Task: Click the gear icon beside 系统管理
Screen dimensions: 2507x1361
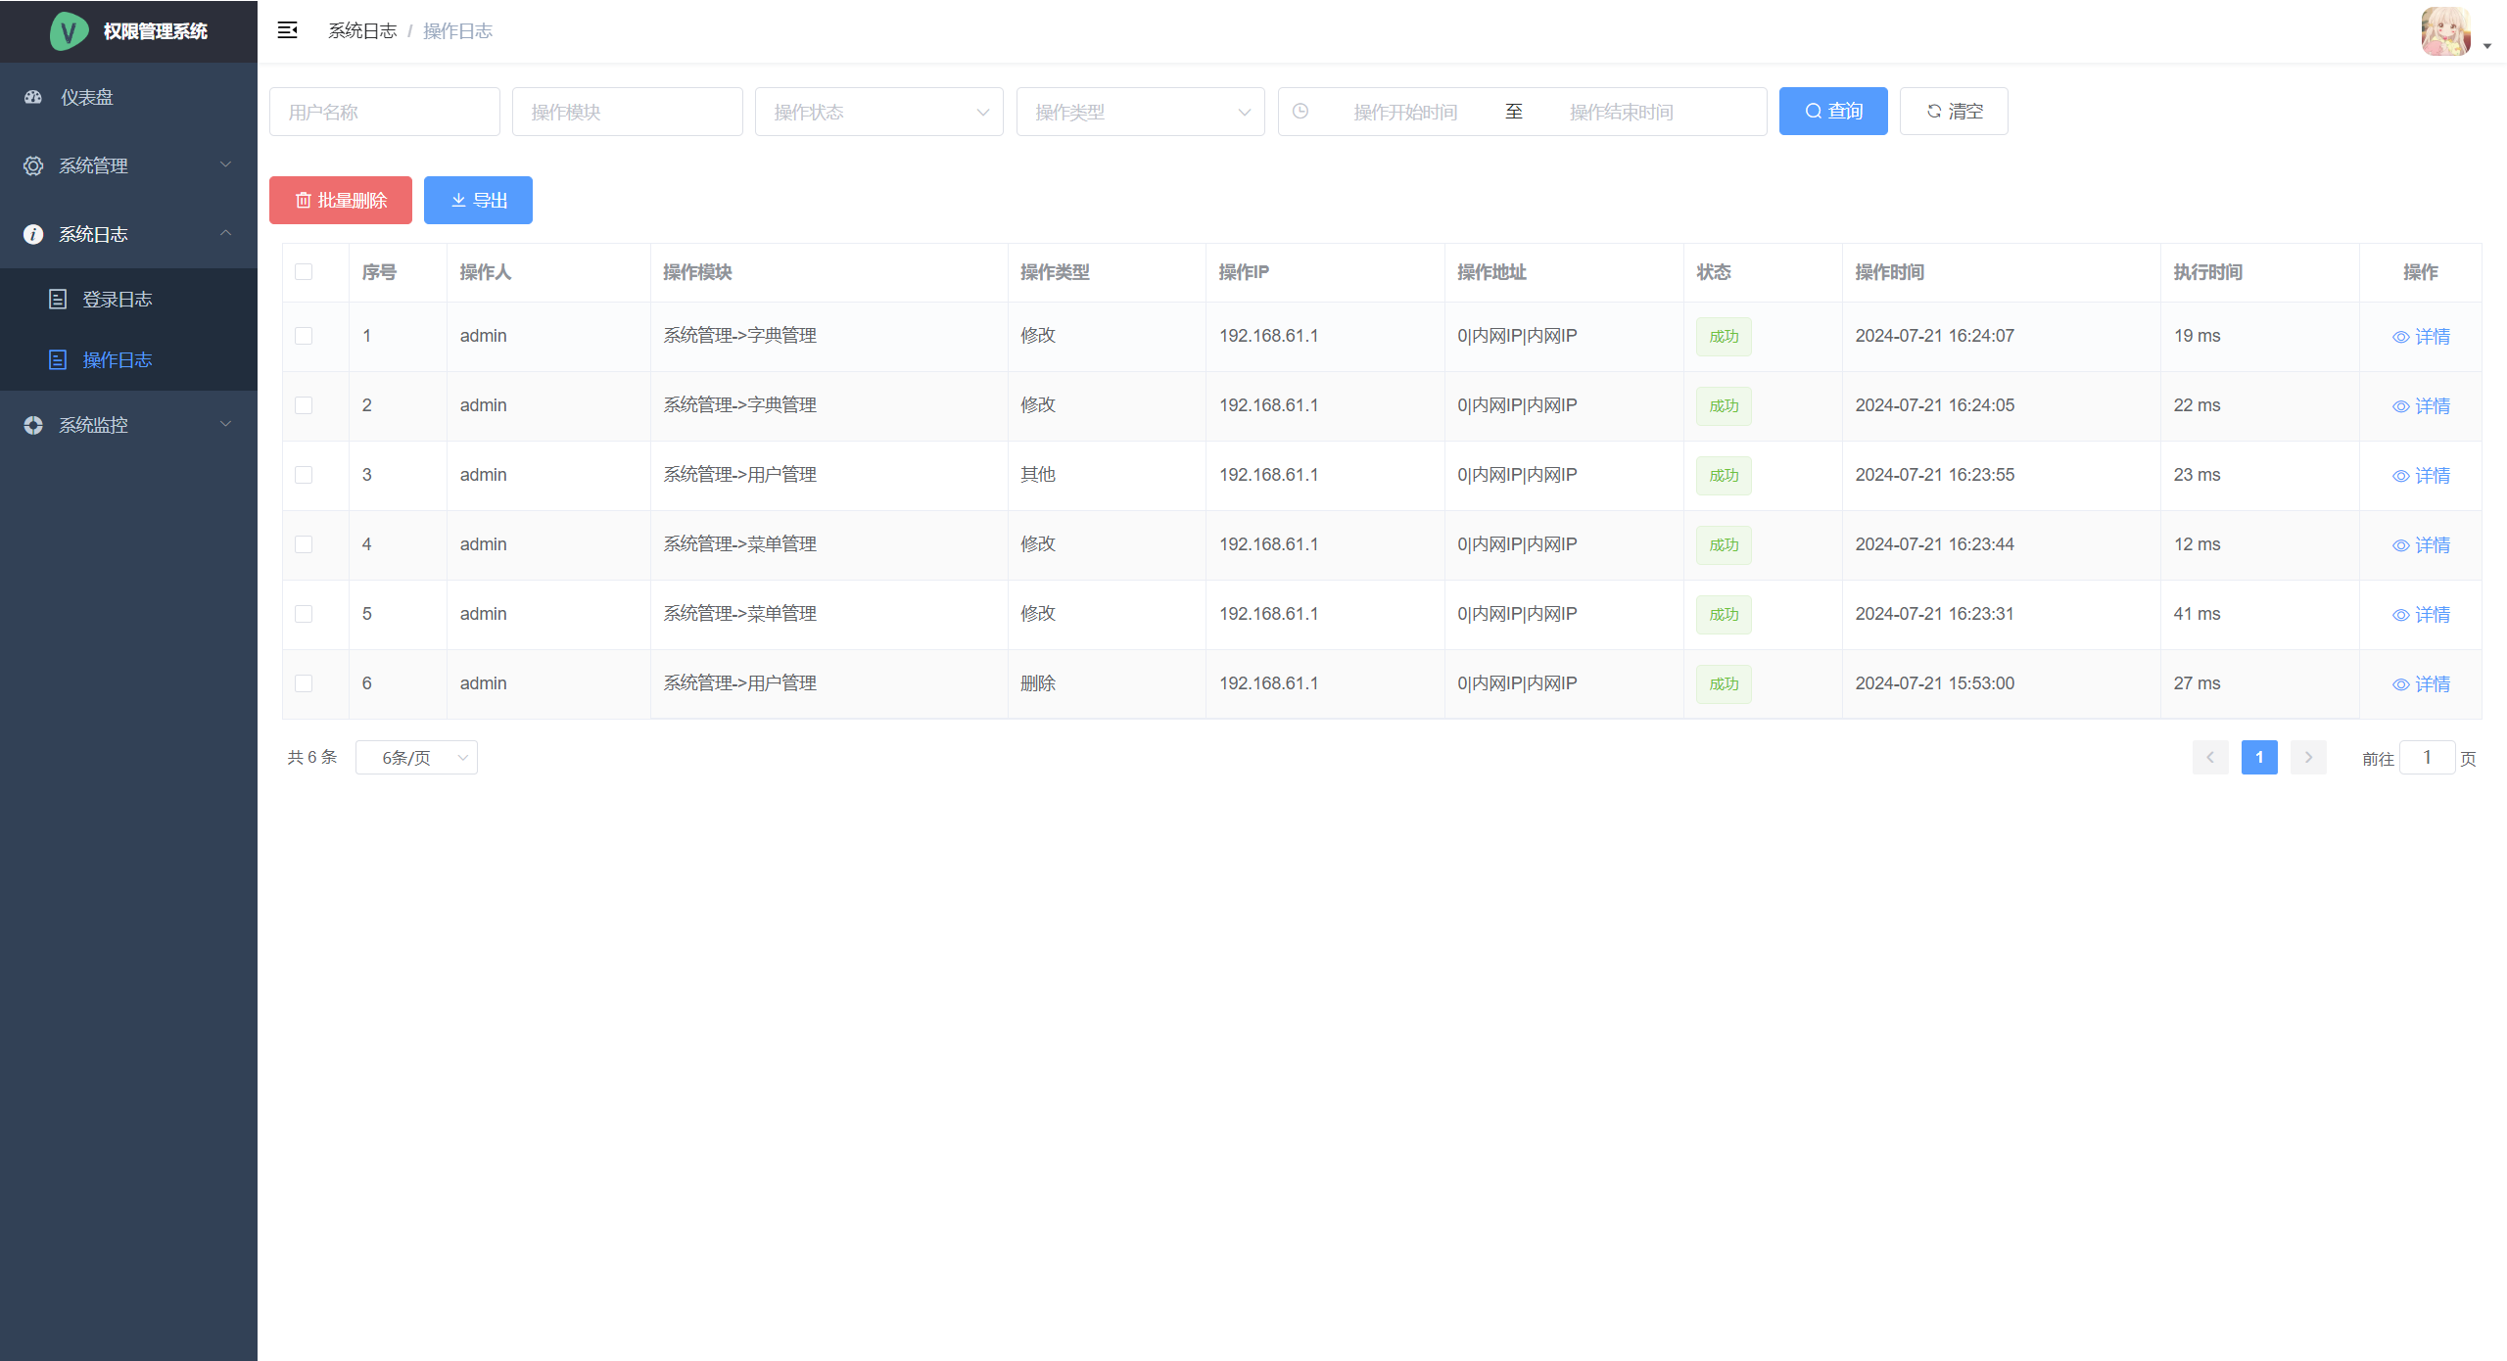Action: pyautogui.click(x=33, y=165)
